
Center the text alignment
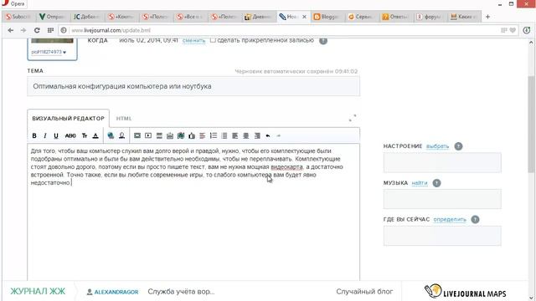246,135
